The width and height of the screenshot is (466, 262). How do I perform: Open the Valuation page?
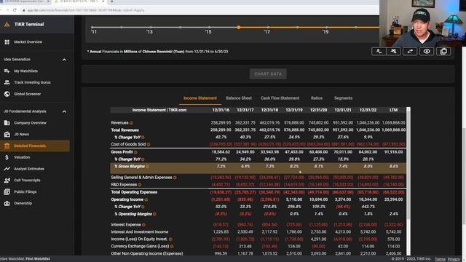point(22,157)
